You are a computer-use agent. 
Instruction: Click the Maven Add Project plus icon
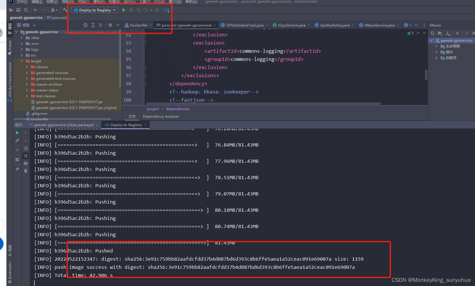(457, 33)
